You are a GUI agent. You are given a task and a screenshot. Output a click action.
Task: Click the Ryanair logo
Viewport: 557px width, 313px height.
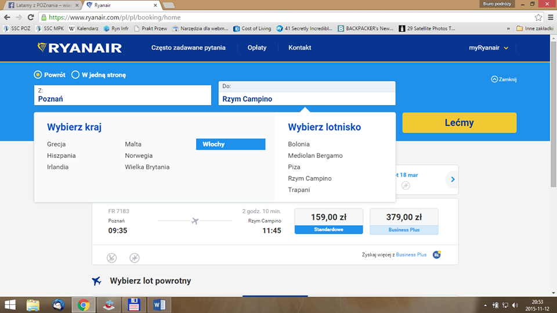79,48
